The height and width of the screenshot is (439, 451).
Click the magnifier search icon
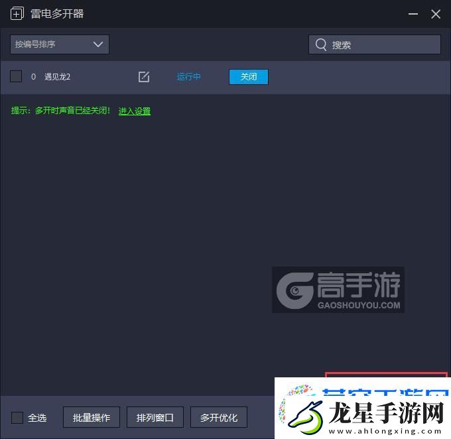click(x=321, y=44)
